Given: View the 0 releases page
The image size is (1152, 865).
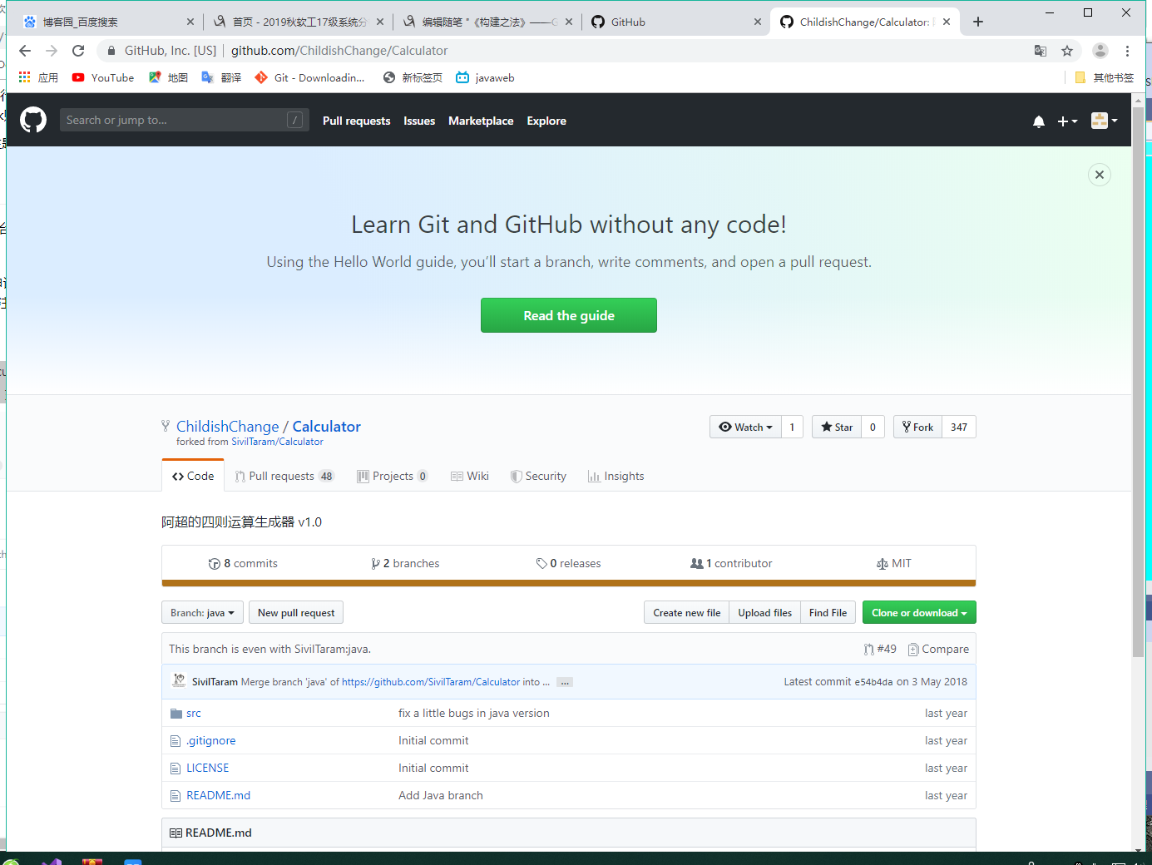Looking at the screenshot, I should point(568,563).
